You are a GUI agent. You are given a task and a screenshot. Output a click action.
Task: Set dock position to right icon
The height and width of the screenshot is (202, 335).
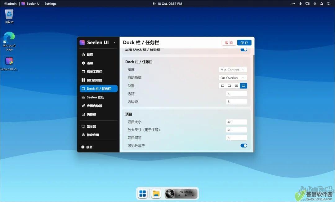(x=230, y=86)
